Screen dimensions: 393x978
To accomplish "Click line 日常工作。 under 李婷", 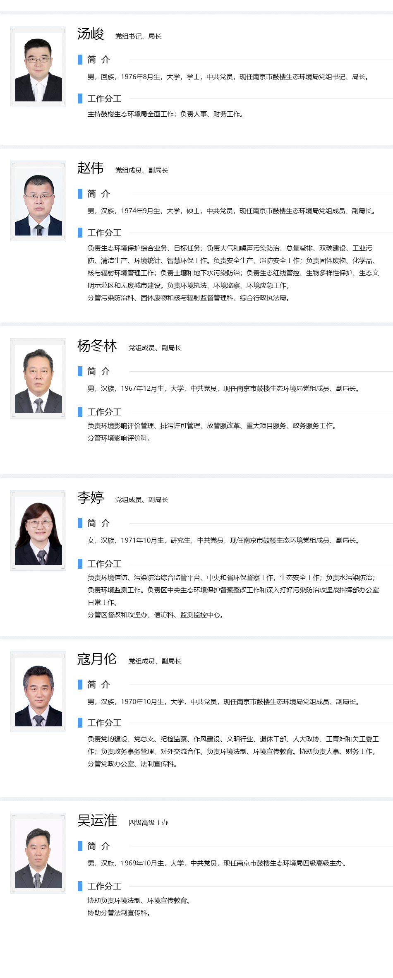I will pyautogui.click(x=103, y=603).
